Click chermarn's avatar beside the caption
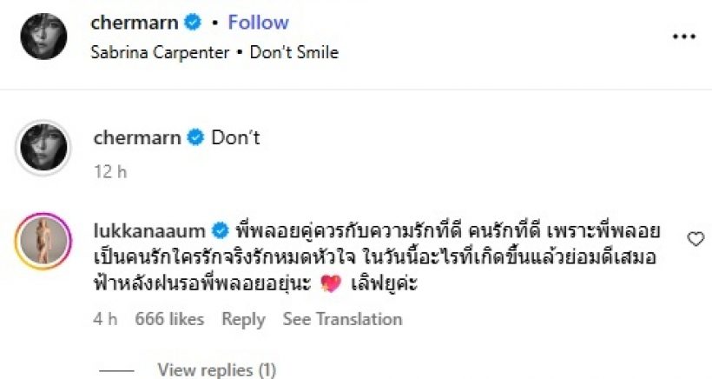Screen dimensions: 712x379 click(42, 148)
